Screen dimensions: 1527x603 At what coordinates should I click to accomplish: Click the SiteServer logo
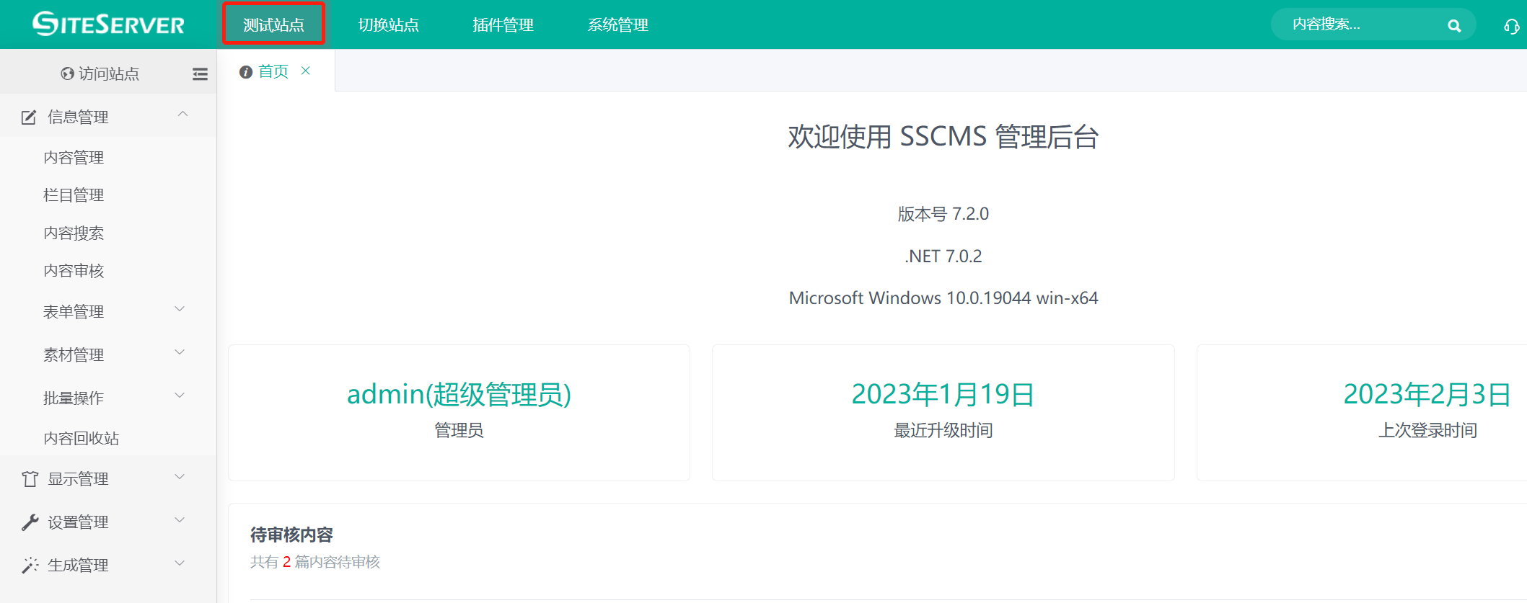108,24
